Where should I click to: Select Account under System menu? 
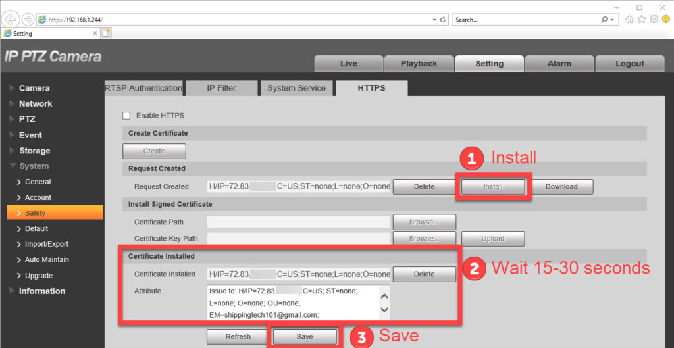(x=38, y=197)
